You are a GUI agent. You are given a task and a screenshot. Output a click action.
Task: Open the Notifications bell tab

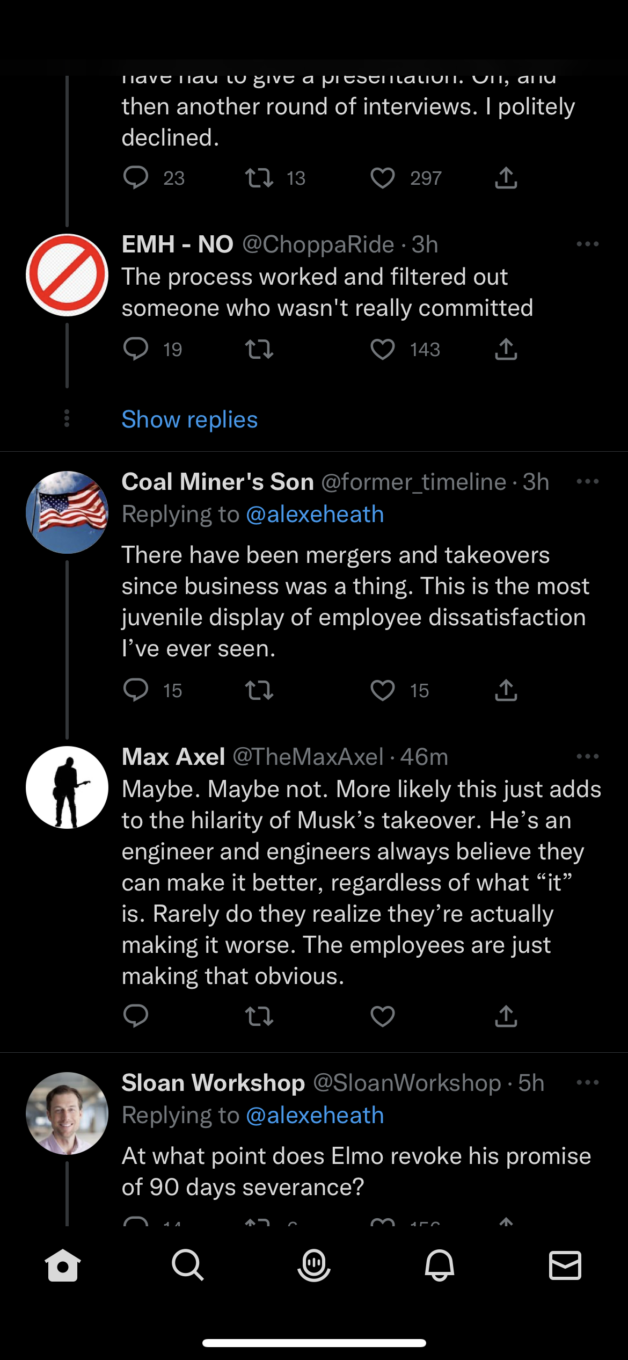coord(440,1265)
